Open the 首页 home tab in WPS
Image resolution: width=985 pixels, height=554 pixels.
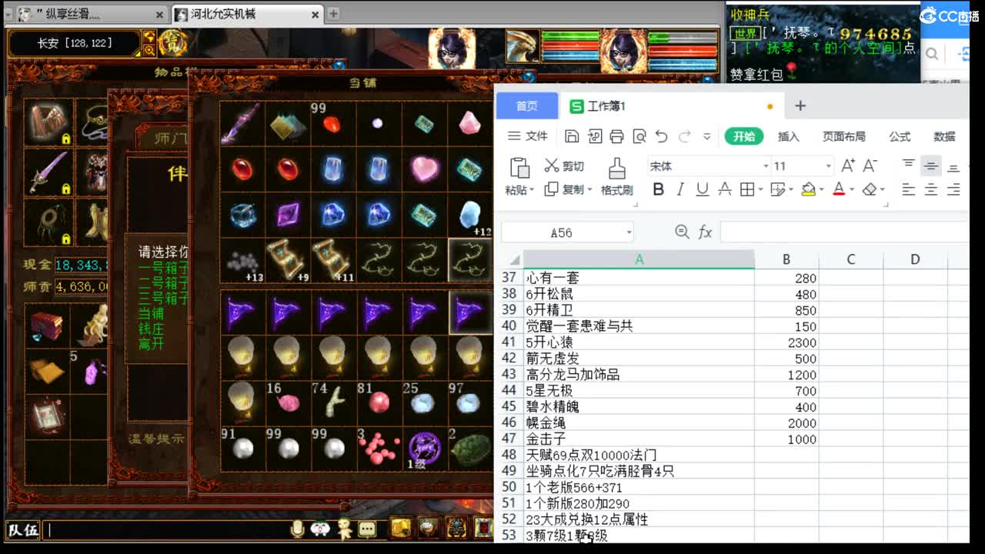pos(527,106)
